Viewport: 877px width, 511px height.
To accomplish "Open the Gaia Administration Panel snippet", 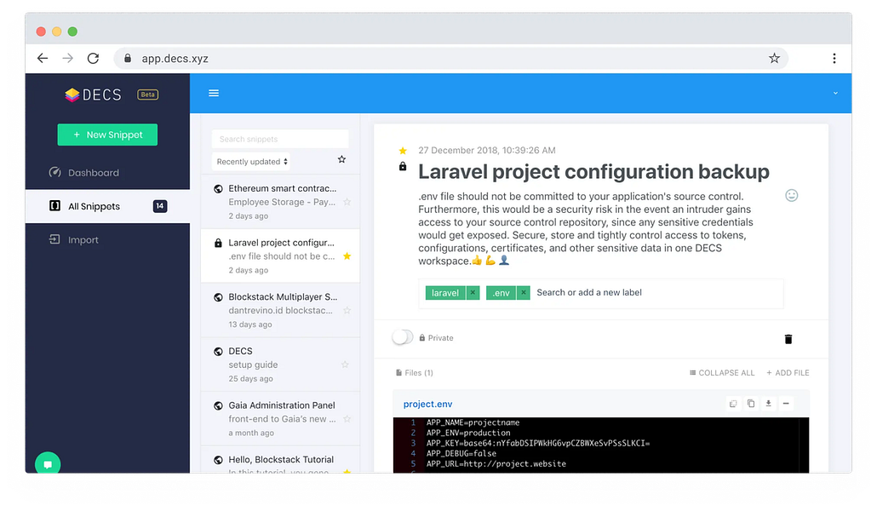I will 279,419.
